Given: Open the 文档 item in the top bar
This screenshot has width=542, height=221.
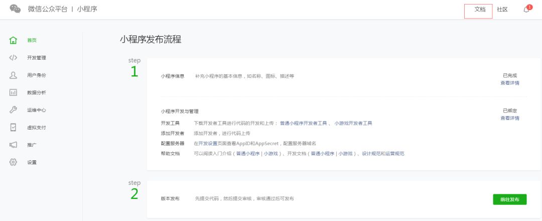Looking at the screenshot, I should (x=480, y=10).
